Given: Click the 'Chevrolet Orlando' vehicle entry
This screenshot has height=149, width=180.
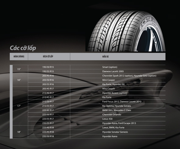Looking at the screenshot, I should [x=112, y=115].
